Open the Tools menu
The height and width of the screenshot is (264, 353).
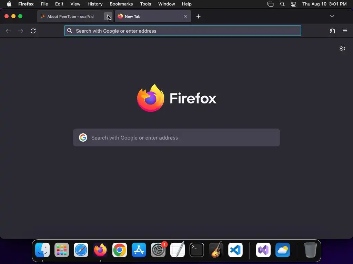click(x=145, y=4)
